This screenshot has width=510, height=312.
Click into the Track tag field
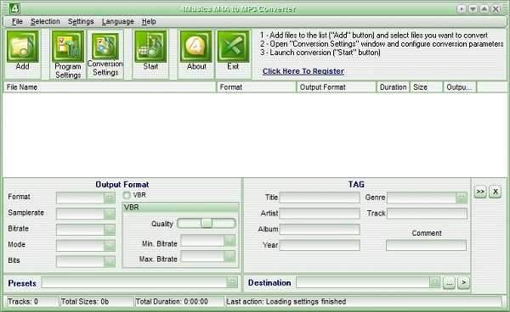click(x=427, y=214)
